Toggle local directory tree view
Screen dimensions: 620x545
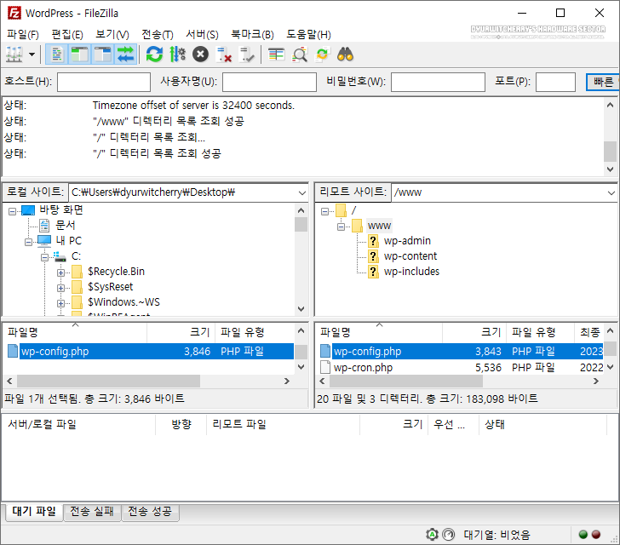[x=79, y=54]
